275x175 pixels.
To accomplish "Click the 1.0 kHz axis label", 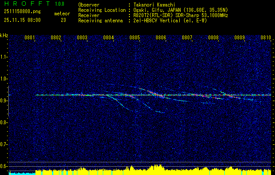I will tap(3, 79).
